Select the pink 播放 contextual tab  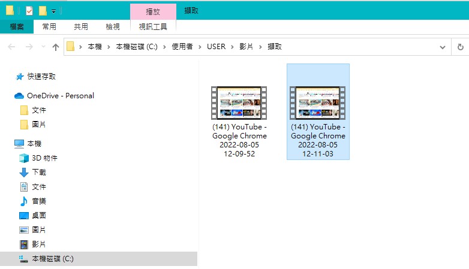click(153, 11)
